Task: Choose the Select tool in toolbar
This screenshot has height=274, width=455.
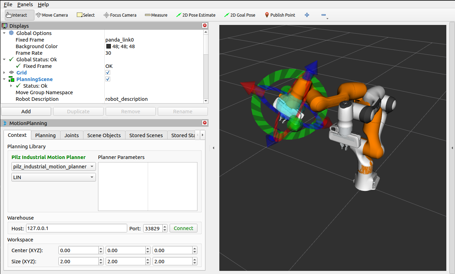Action: (86, 15)
